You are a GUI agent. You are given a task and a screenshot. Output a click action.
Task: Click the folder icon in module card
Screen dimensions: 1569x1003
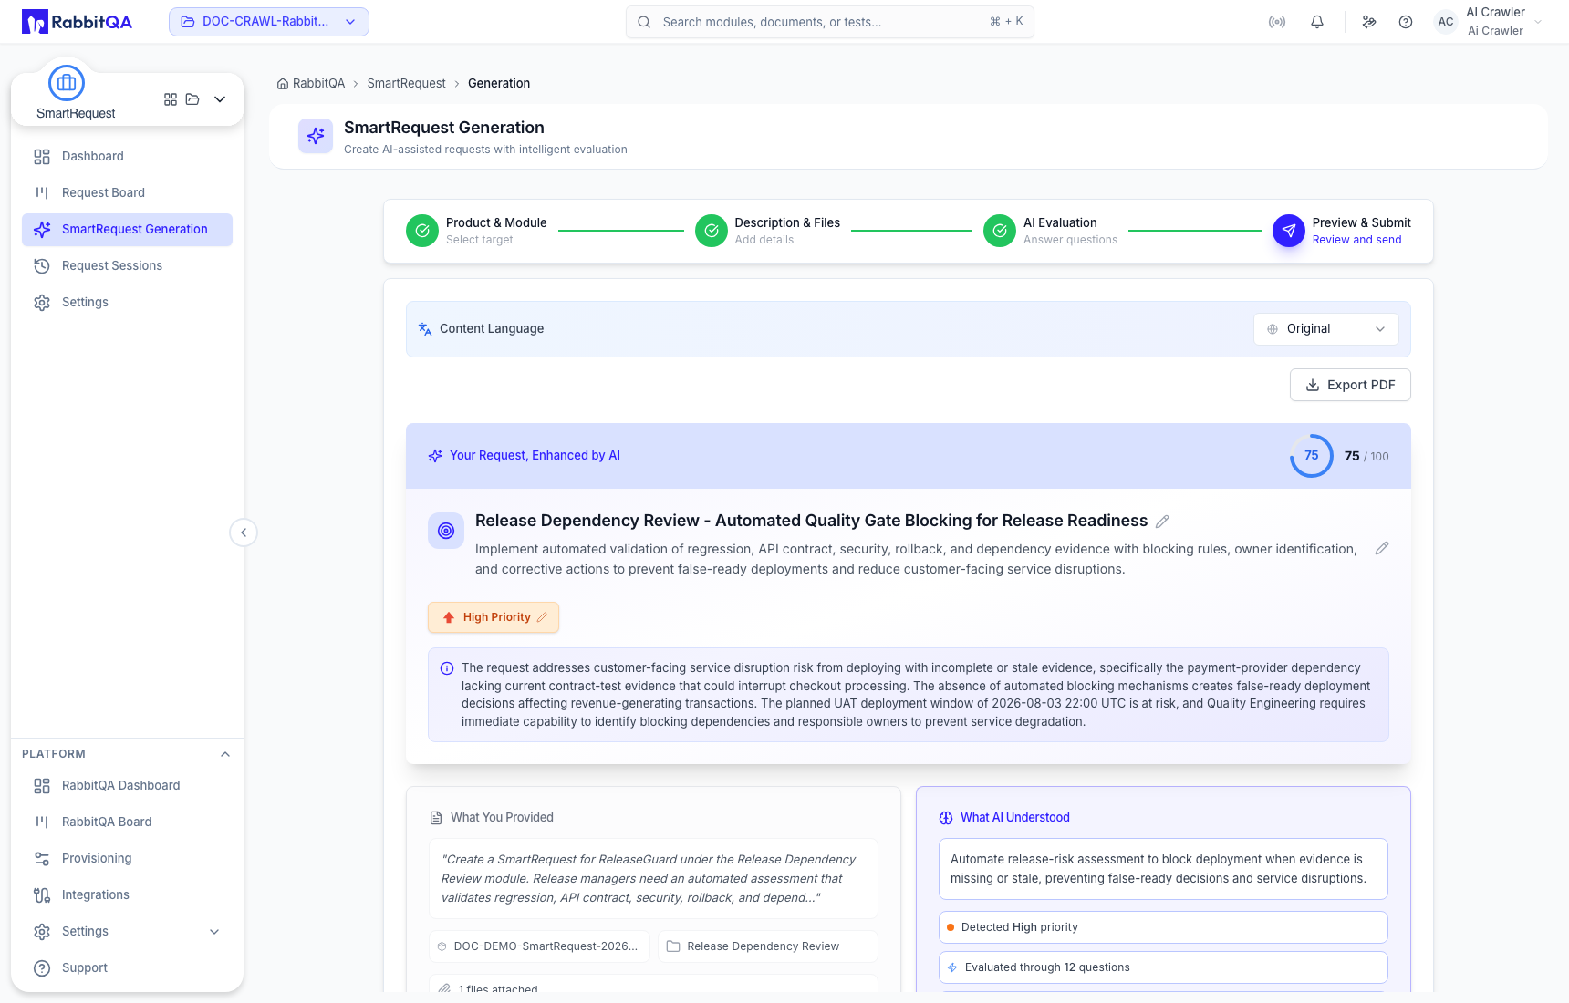point(192,99)
